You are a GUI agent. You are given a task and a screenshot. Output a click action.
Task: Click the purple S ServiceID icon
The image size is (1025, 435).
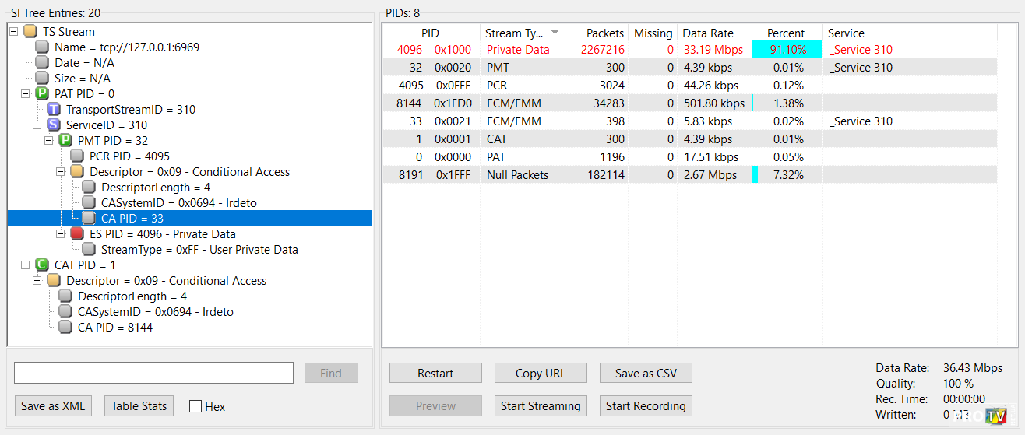point(54,125)
